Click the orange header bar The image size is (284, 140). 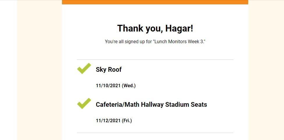155,2
